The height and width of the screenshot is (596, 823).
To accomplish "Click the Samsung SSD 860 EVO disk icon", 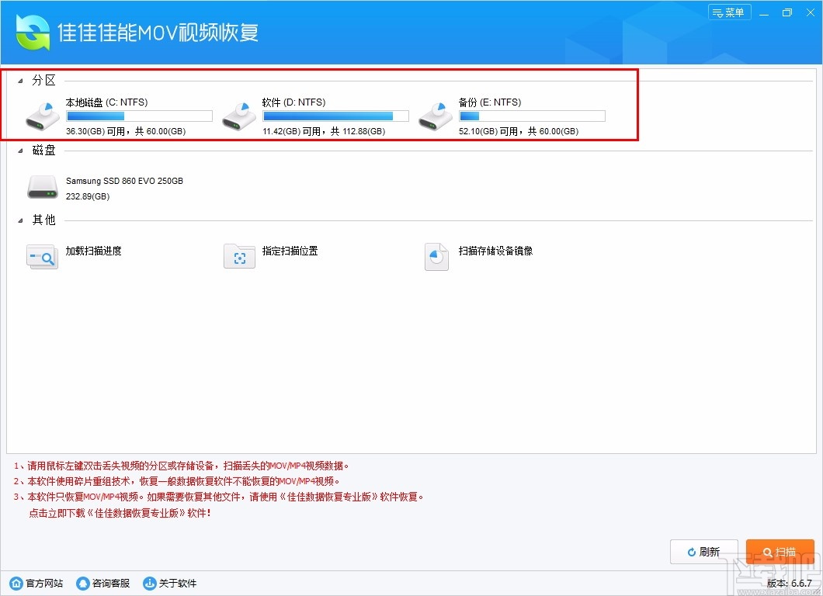I will click(x=43, y=186).
